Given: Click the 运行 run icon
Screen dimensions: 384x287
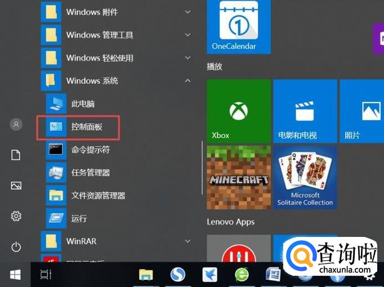Looking at the screenshot, I should point(56,218).
